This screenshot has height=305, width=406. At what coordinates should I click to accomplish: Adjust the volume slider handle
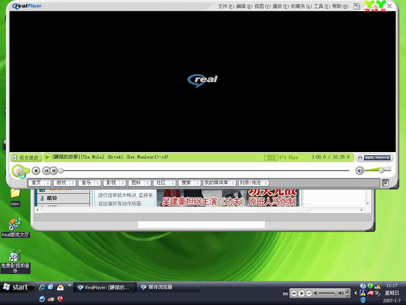pos(381,170)
